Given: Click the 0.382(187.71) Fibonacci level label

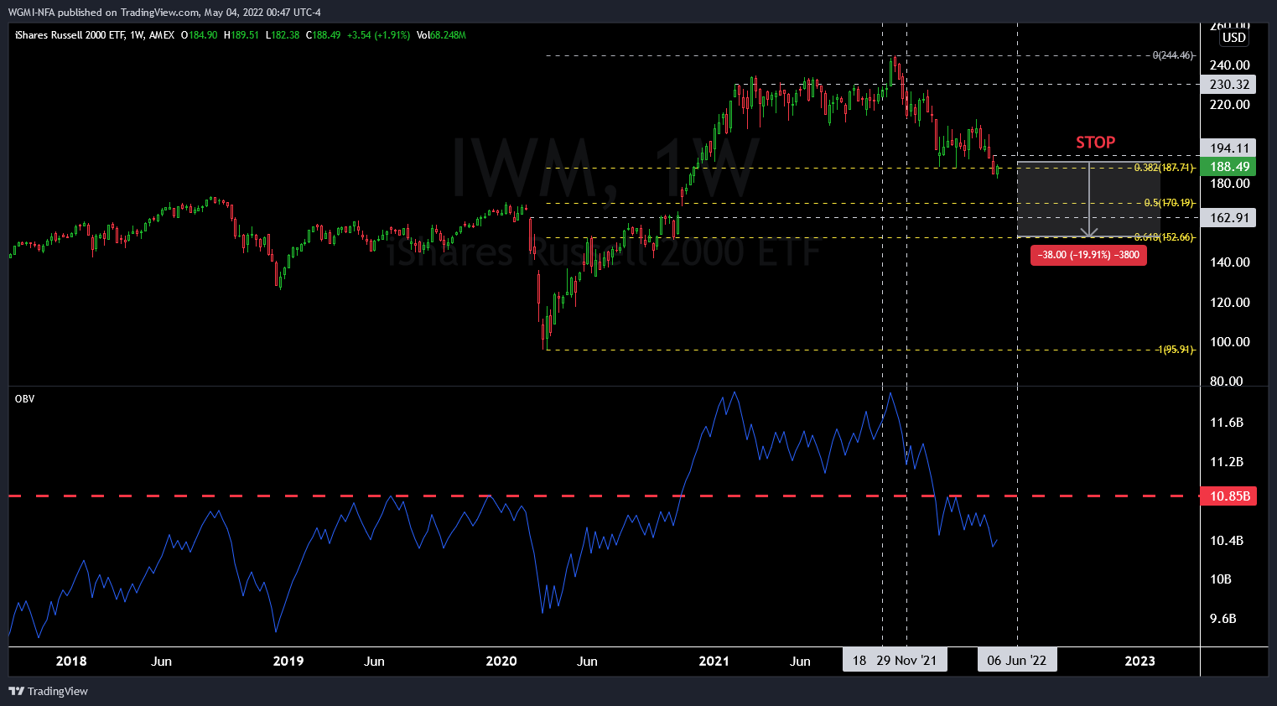Looking at the screenshot, I should (x=1164, y=168).
